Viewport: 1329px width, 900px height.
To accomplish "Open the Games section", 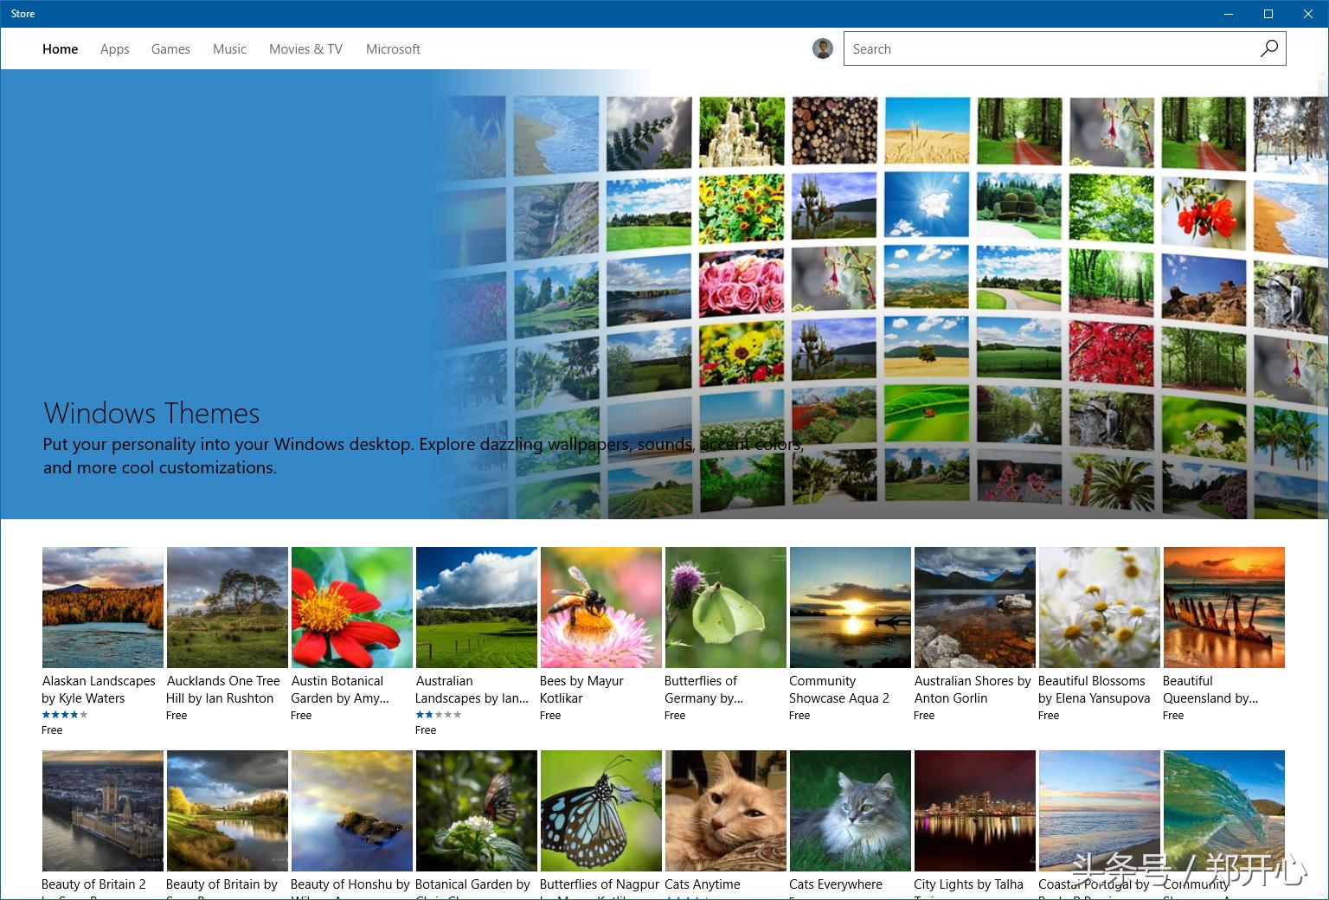I will (x=170, y=48).
